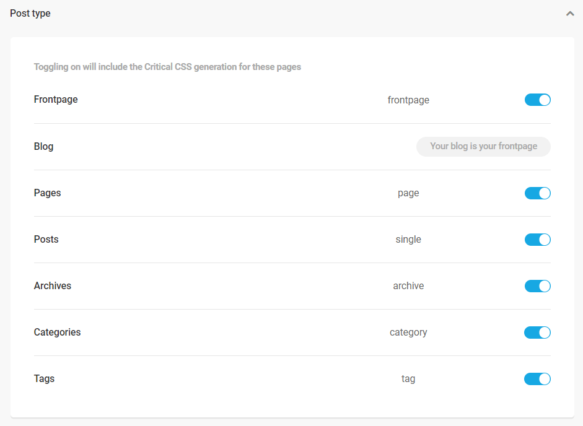The height and width of the screenshot is (426, 583).
Task: Disable the Frontpage toggle
Action: (x=537, y=99)
